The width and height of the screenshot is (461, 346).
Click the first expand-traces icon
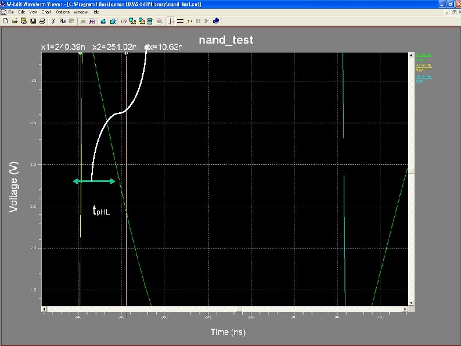[x=133, y=21]
